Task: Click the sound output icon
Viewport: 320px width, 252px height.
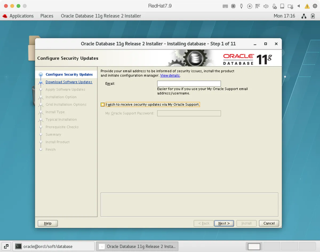Action: coord(266,6)
